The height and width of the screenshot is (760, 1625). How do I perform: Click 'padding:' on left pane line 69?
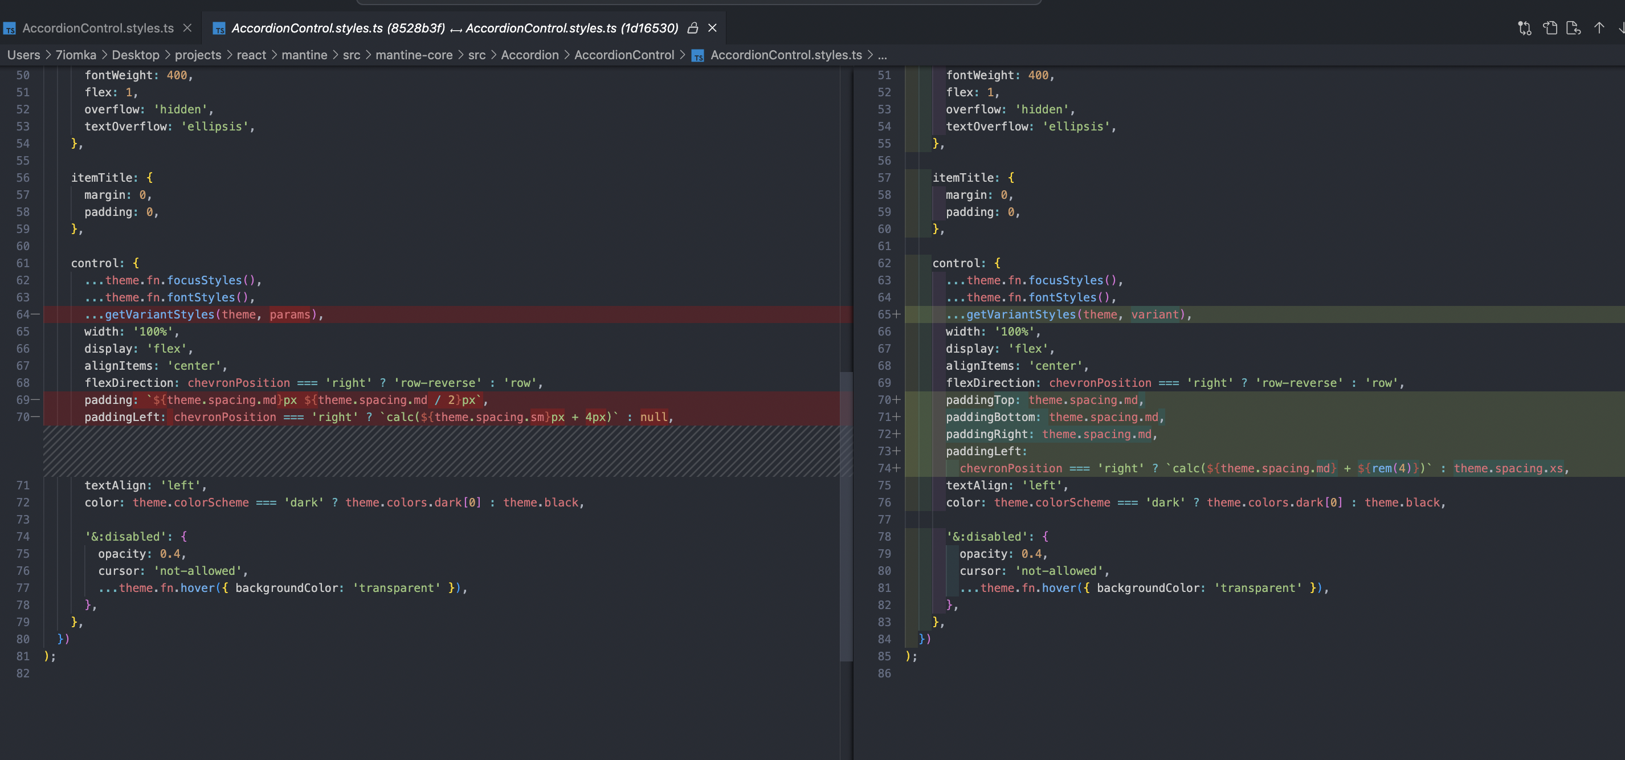pyautogui.click(x=111, y=400)
